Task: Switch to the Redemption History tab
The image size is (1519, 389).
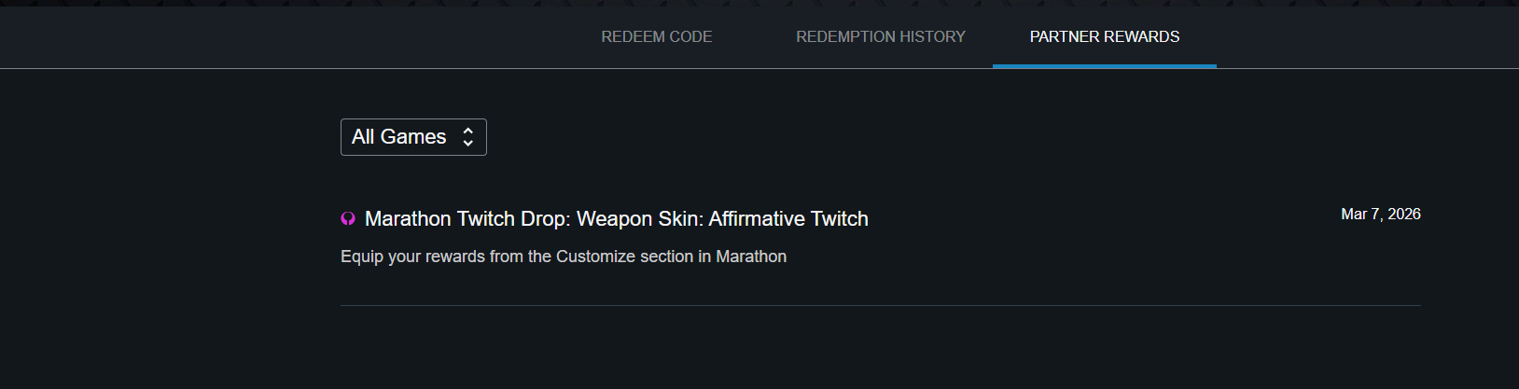Action: tap(880, 36)
